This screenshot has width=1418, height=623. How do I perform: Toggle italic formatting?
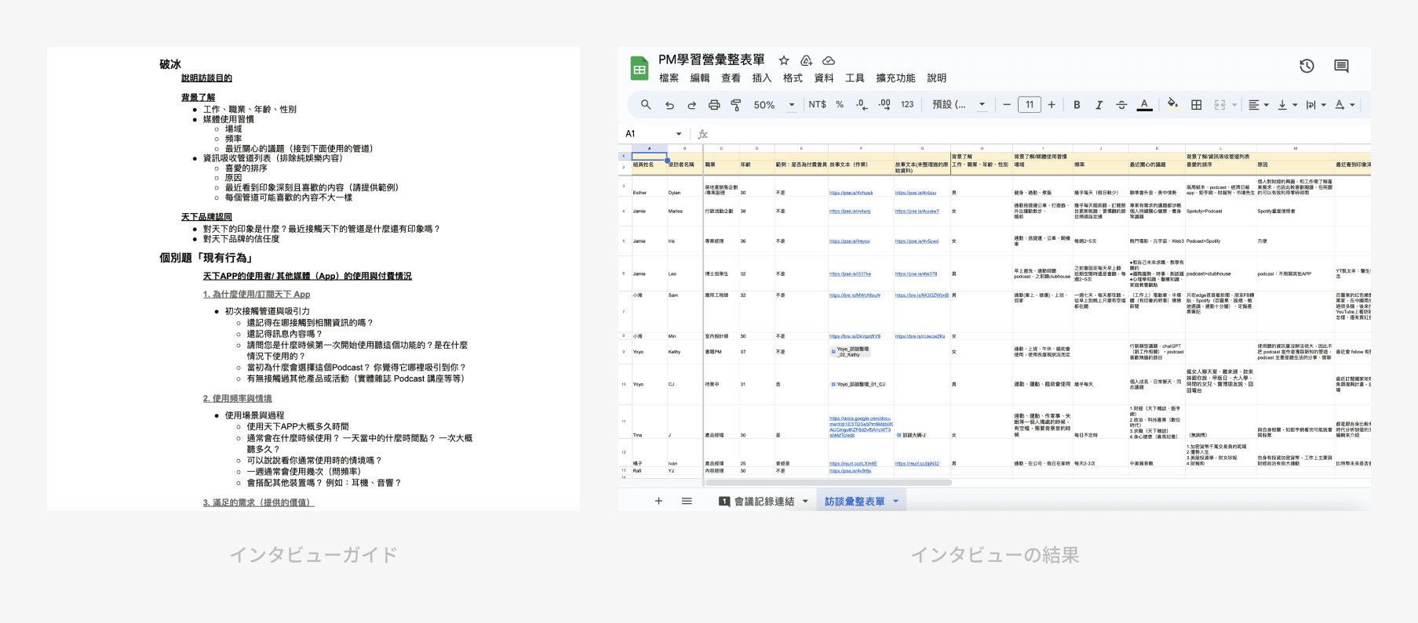tap(1099, 104)
